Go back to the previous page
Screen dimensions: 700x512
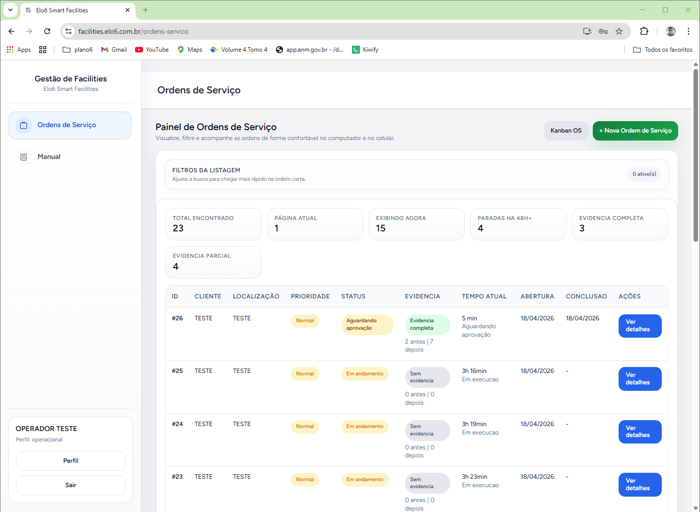(11, 31)
